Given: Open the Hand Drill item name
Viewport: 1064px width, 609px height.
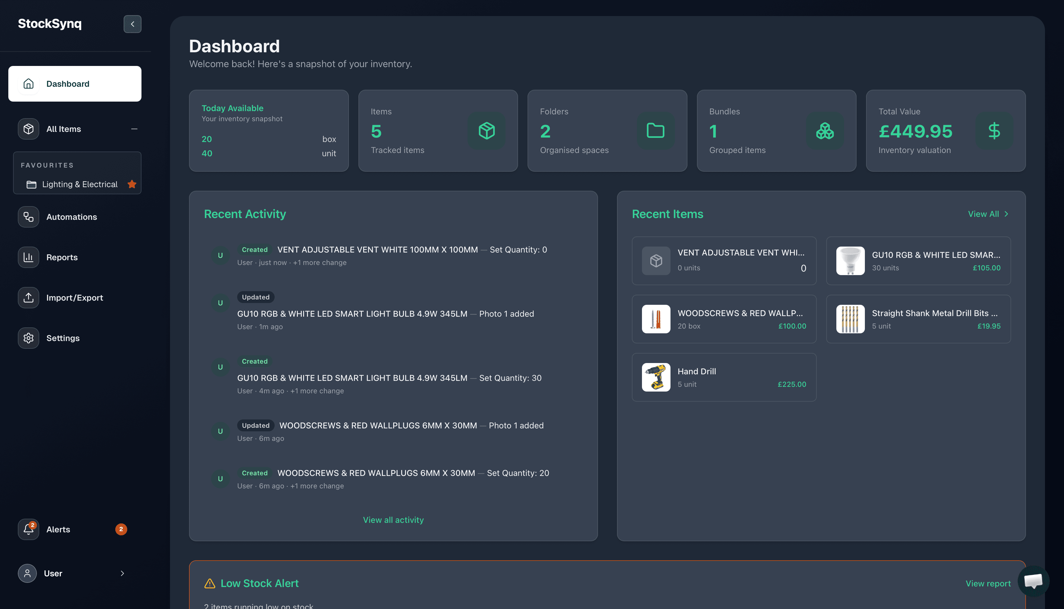Looking at the screenshot, I should (x=697, y=371).
